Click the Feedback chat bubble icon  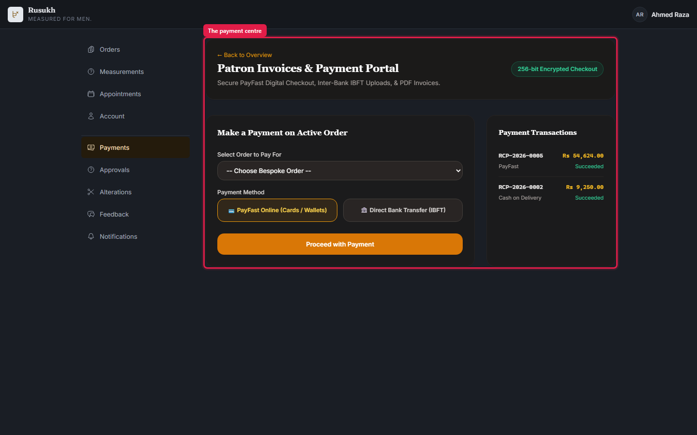(x=91, y=215)
